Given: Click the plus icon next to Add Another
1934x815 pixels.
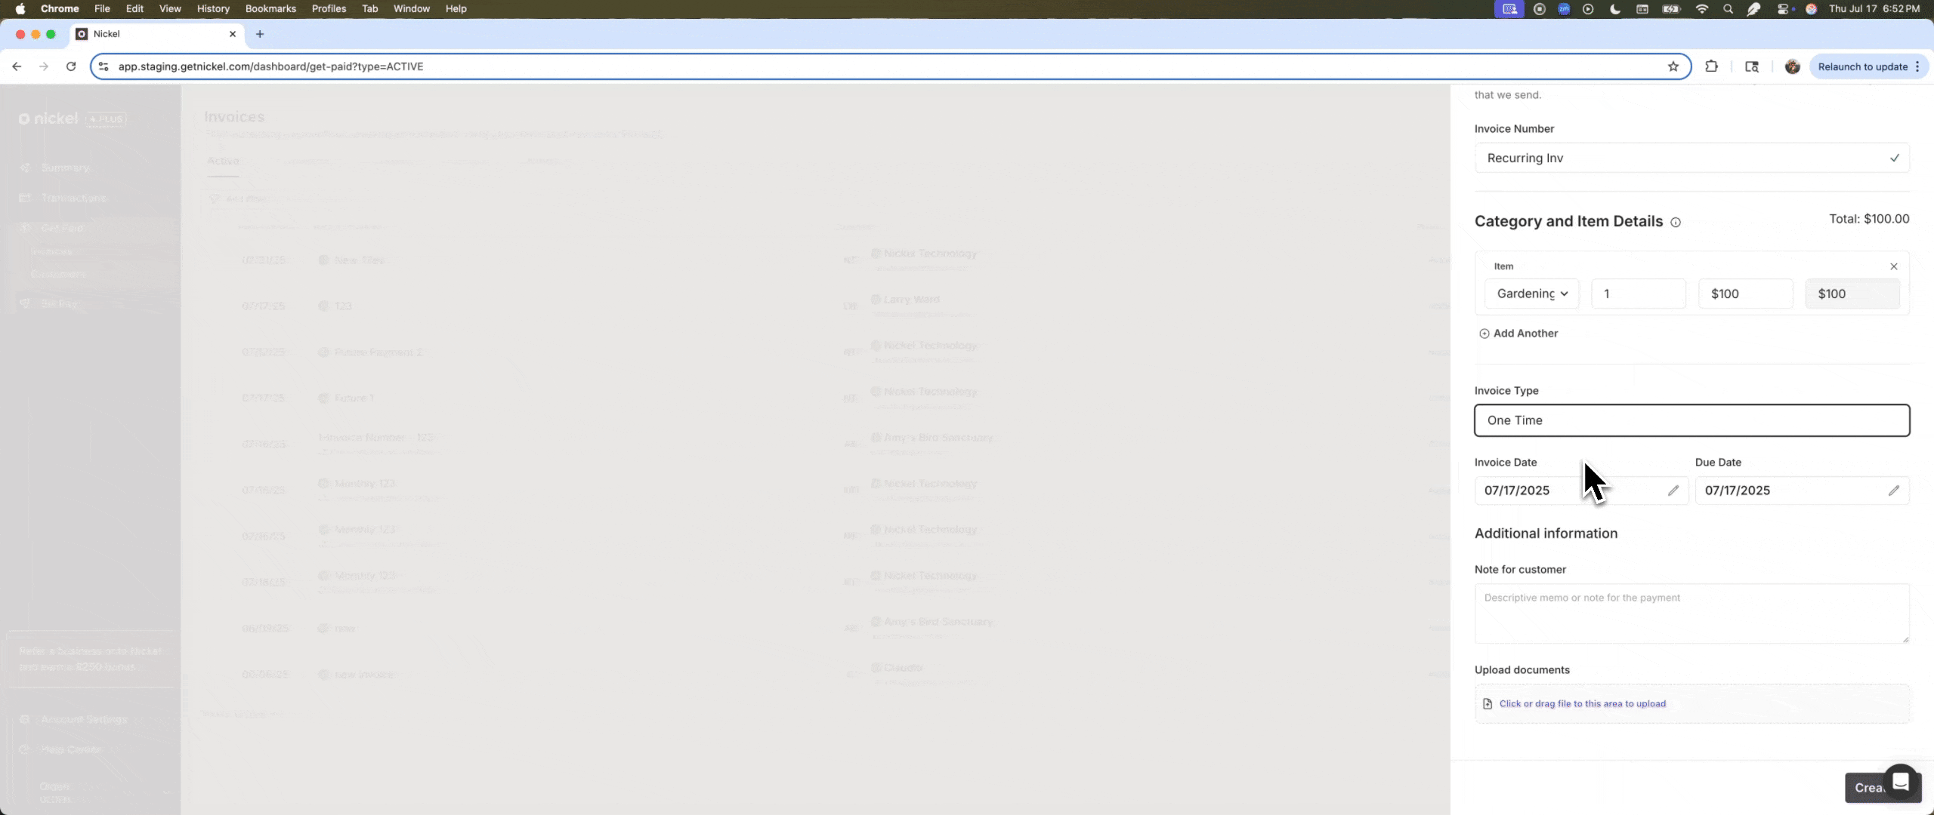Looking at the screenshot, I should (x=1484, y=334).
